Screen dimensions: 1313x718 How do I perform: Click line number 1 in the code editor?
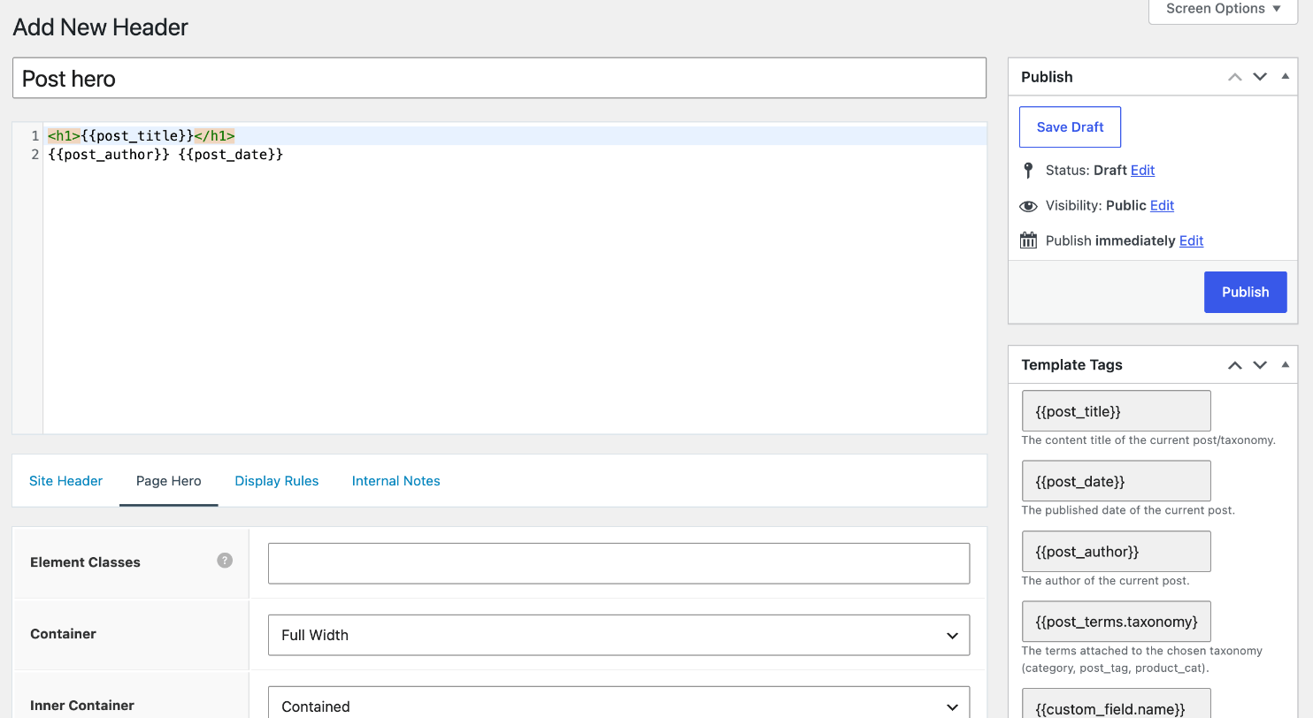pyautogui.click(x=35, y=136)
